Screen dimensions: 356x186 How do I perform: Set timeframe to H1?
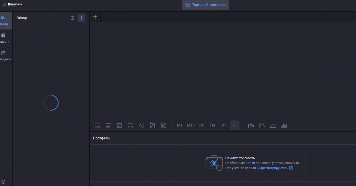pos(201,125)
